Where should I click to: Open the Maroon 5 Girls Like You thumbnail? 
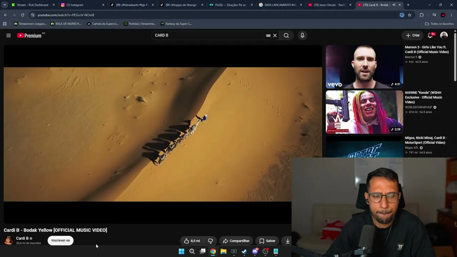coord(364,66)
